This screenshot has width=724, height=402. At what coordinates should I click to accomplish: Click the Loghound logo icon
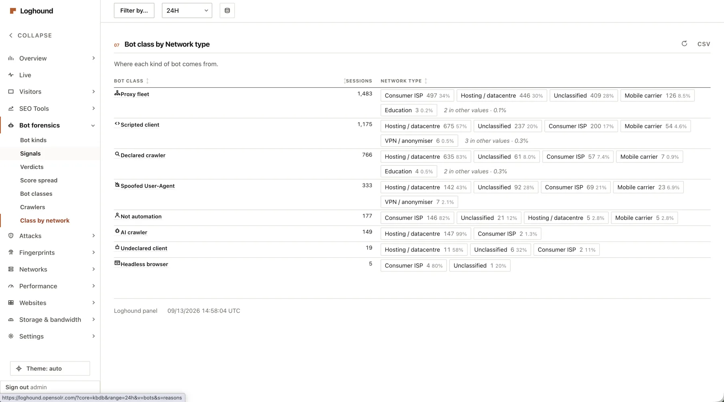coord(13,11)
